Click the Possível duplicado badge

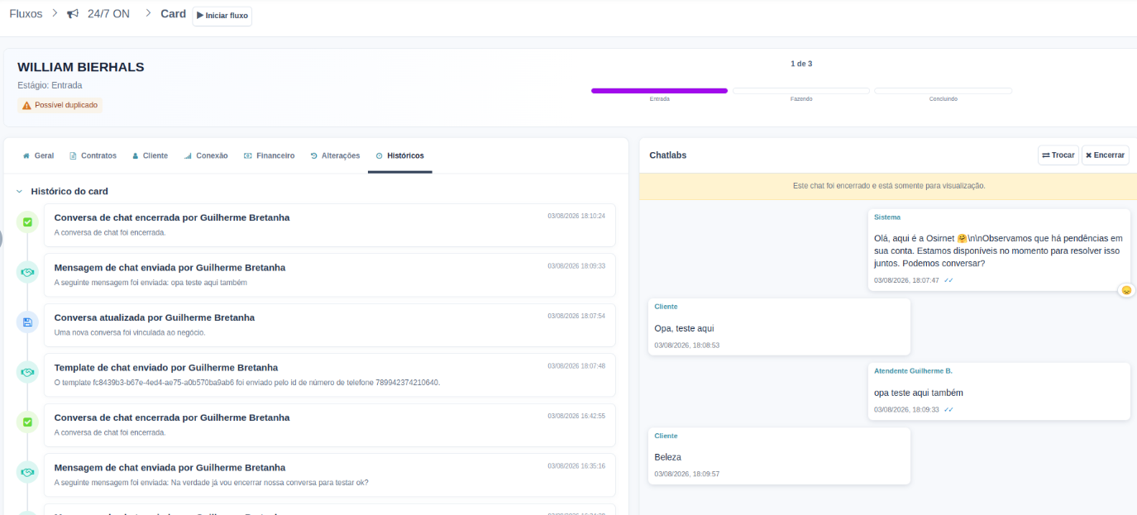tap(60, 106)
